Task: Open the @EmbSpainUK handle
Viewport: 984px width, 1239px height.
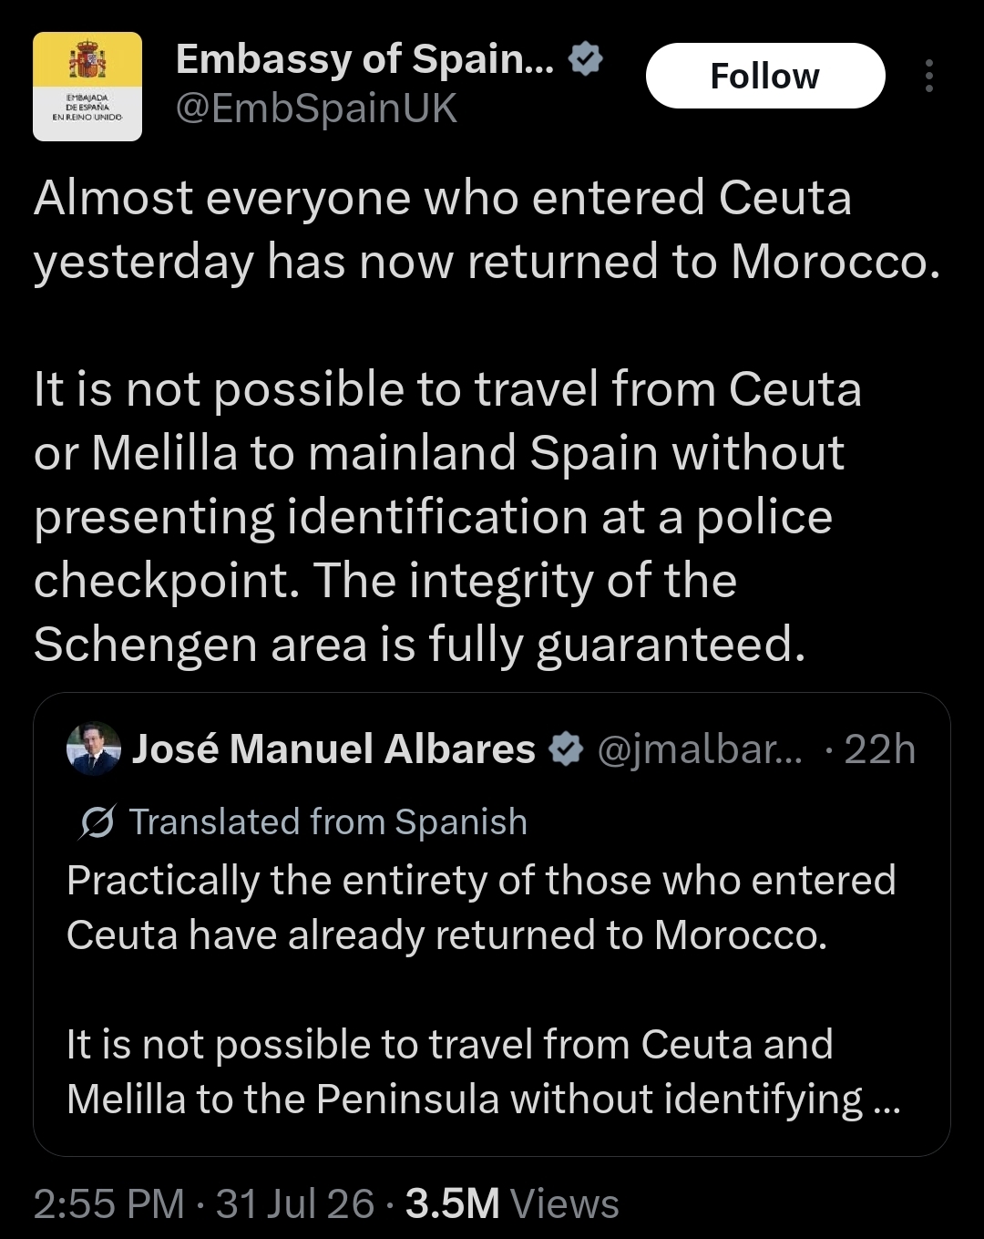Action: 316,108
